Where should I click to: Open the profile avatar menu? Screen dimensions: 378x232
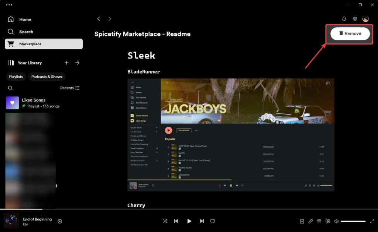coord(366,19)
